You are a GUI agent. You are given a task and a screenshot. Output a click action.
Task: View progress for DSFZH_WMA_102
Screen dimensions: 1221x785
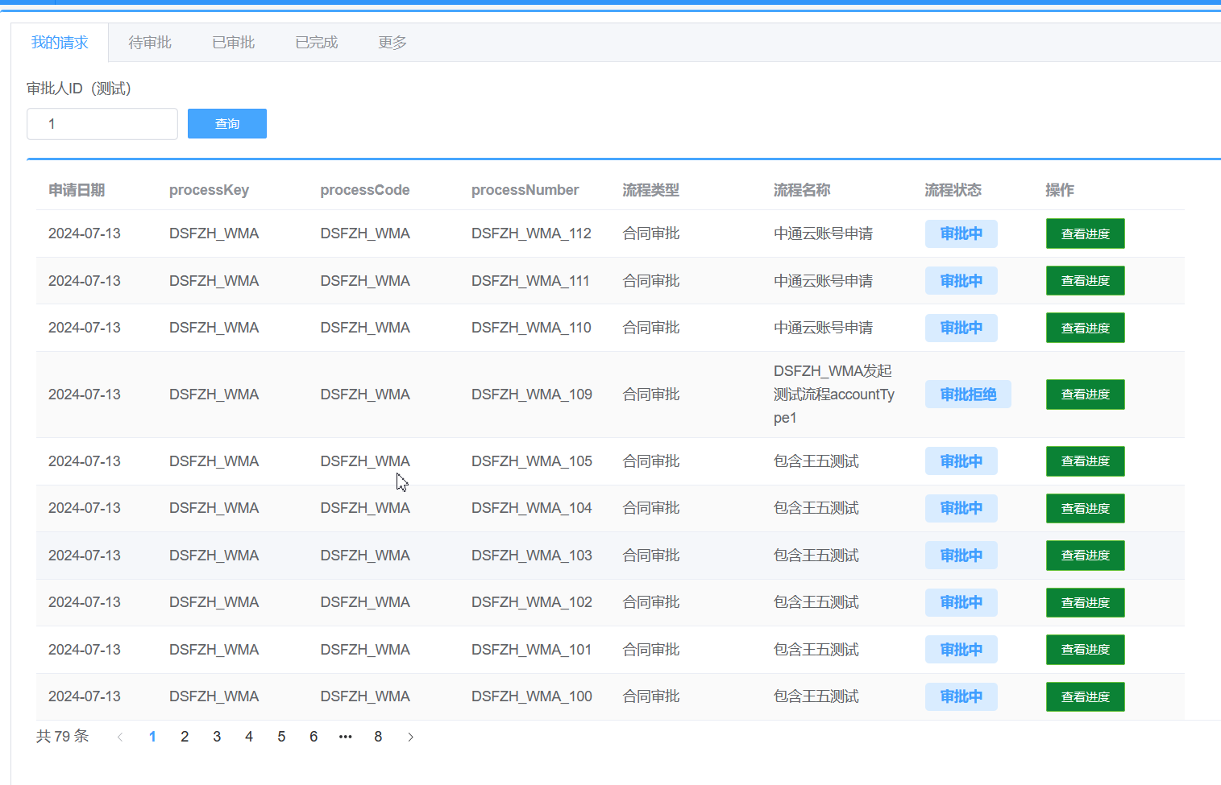click(x=1085, y=602)
